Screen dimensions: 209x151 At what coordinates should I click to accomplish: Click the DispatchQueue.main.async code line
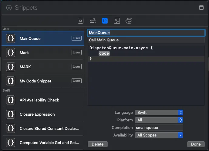(x=121, y=48)
